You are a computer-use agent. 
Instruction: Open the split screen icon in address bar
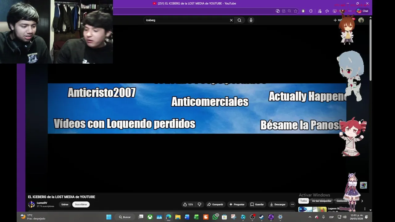pyautogui.click(x=284, y=11)
